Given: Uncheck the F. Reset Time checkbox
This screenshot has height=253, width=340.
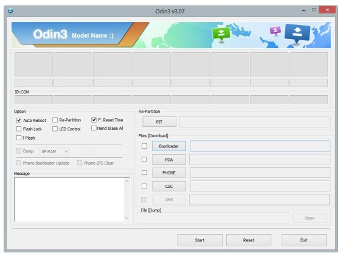Looking at the screenshot, I should click(x=94, y=119).
